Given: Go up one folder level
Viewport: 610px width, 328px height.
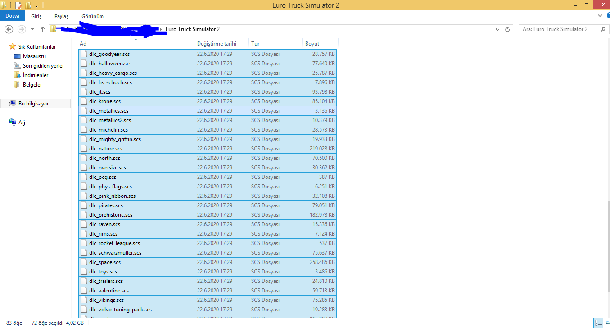Looking at the screenshot, I should [x=43, y=29].
